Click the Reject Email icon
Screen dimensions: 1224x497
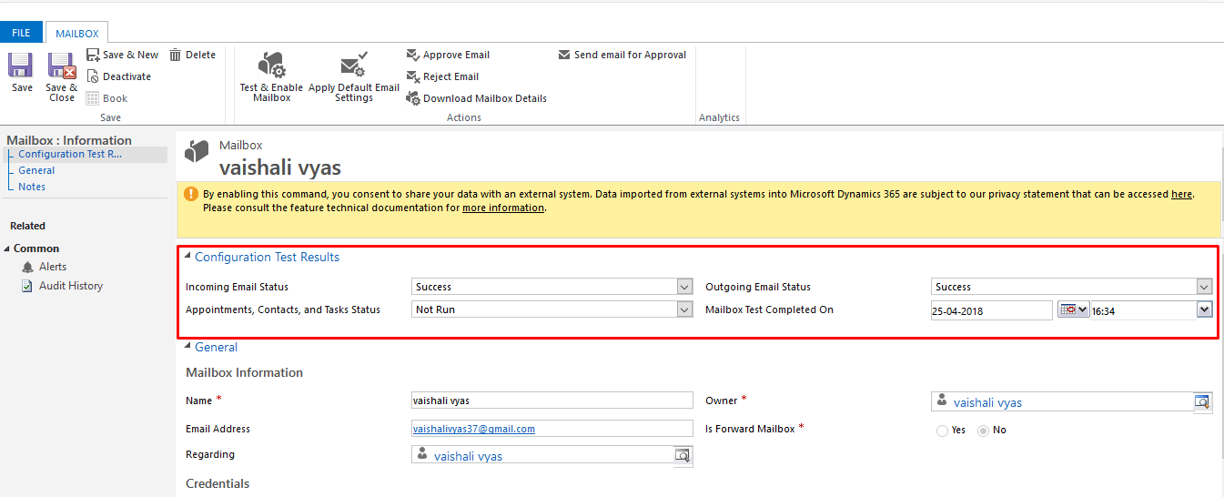[413, 76]
